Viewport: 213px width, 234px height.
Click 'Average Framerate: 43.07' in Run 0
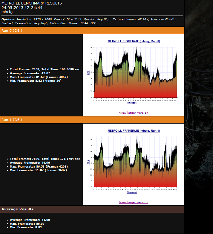(x=30, y=73)
